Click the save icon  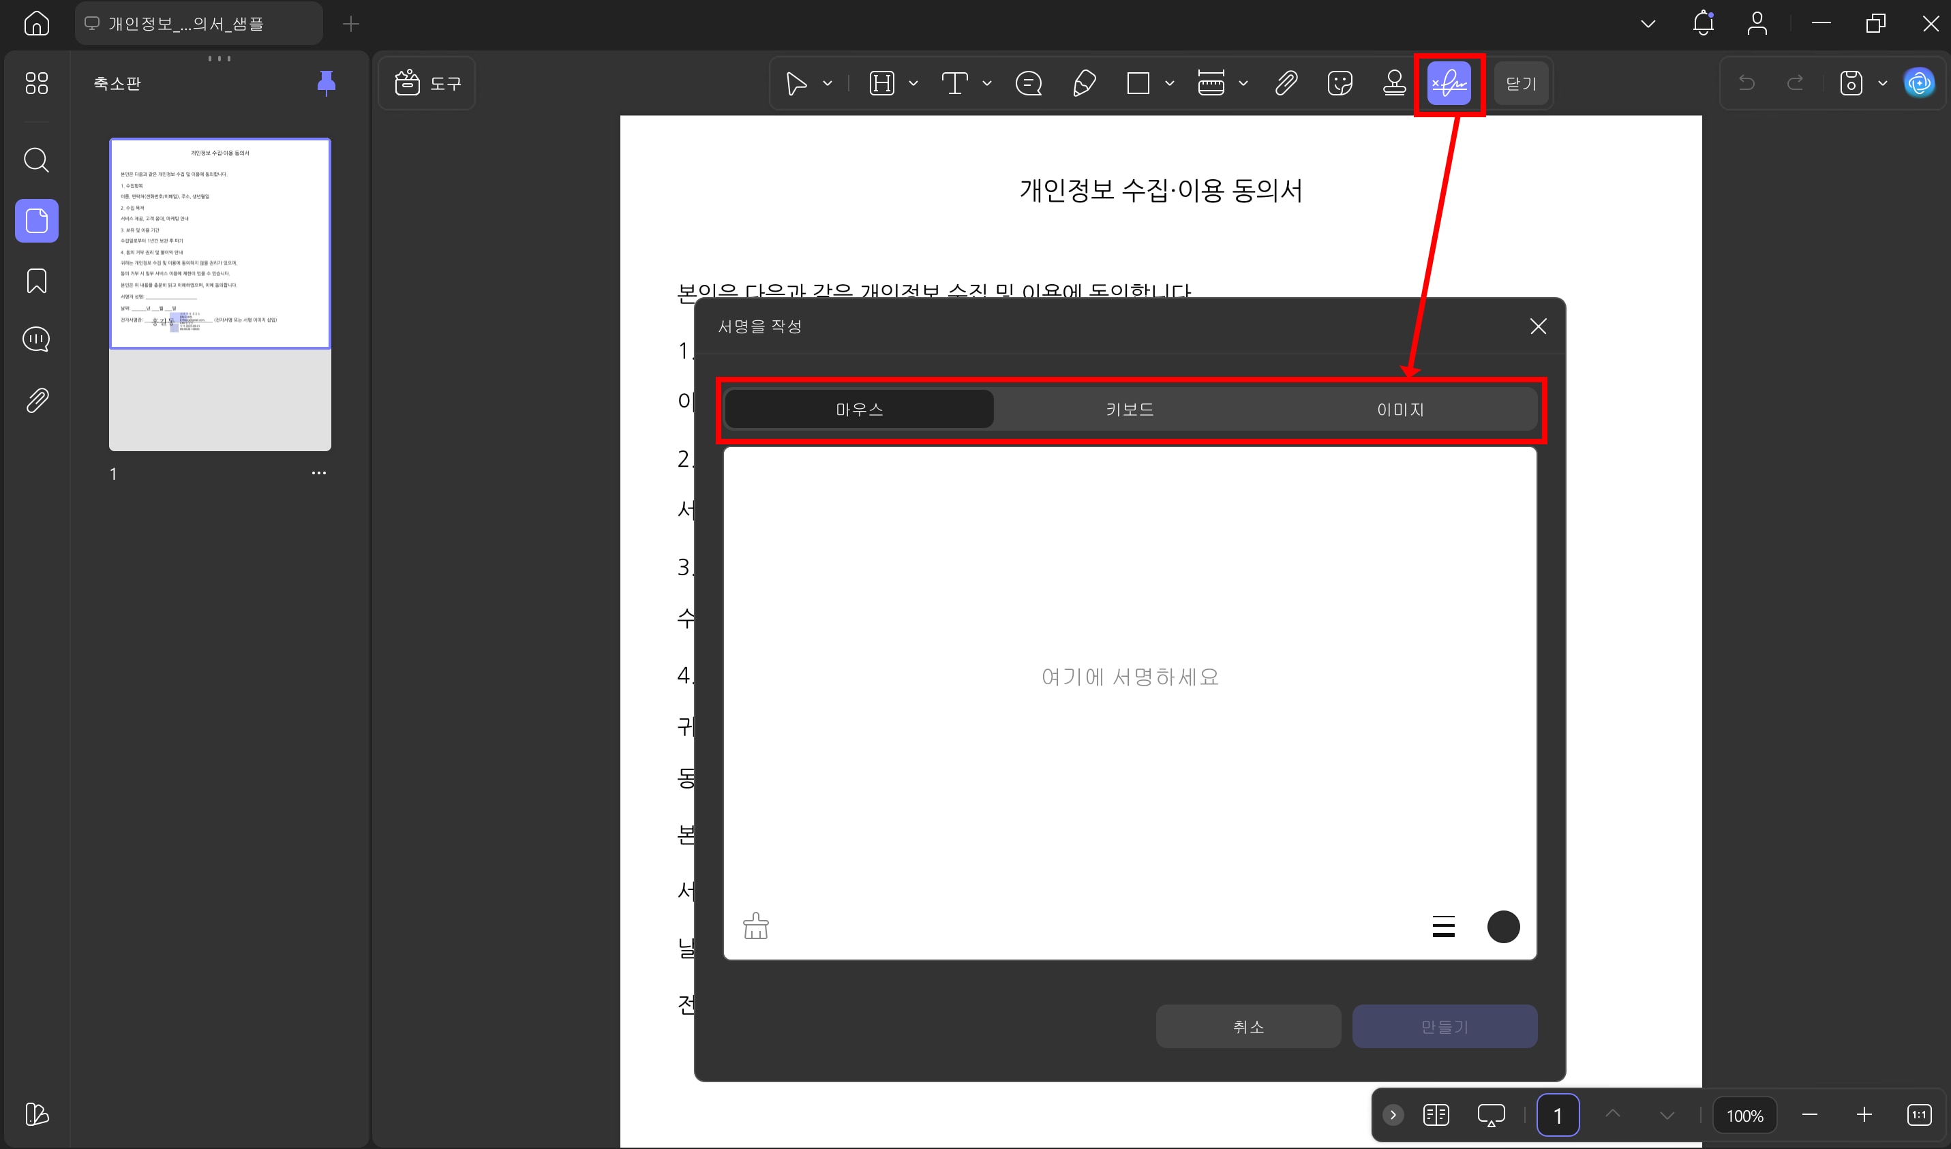pyautogui.click(x=1850, y=83)
